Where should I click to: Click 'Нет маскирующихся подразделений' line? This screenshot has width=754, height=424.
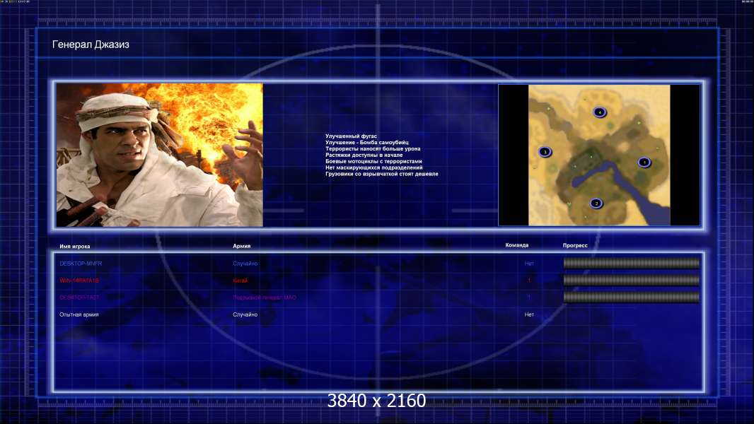[374, 167]
